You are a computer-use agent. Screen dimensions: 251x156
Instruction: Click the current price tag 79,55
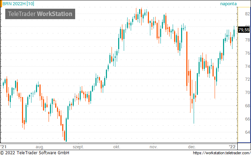point(244,30)
